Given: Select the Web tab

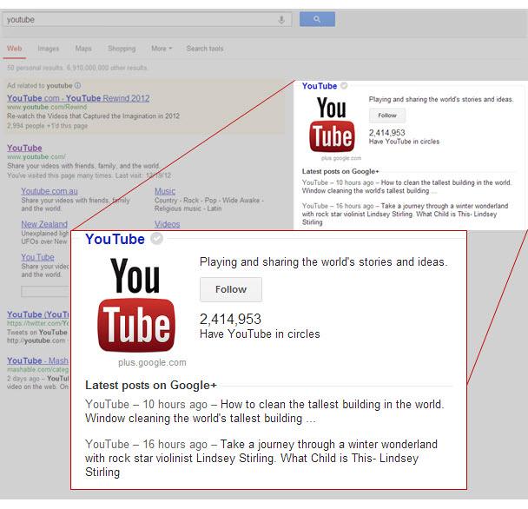Looking at the screenshot, I should click(15, 49).
